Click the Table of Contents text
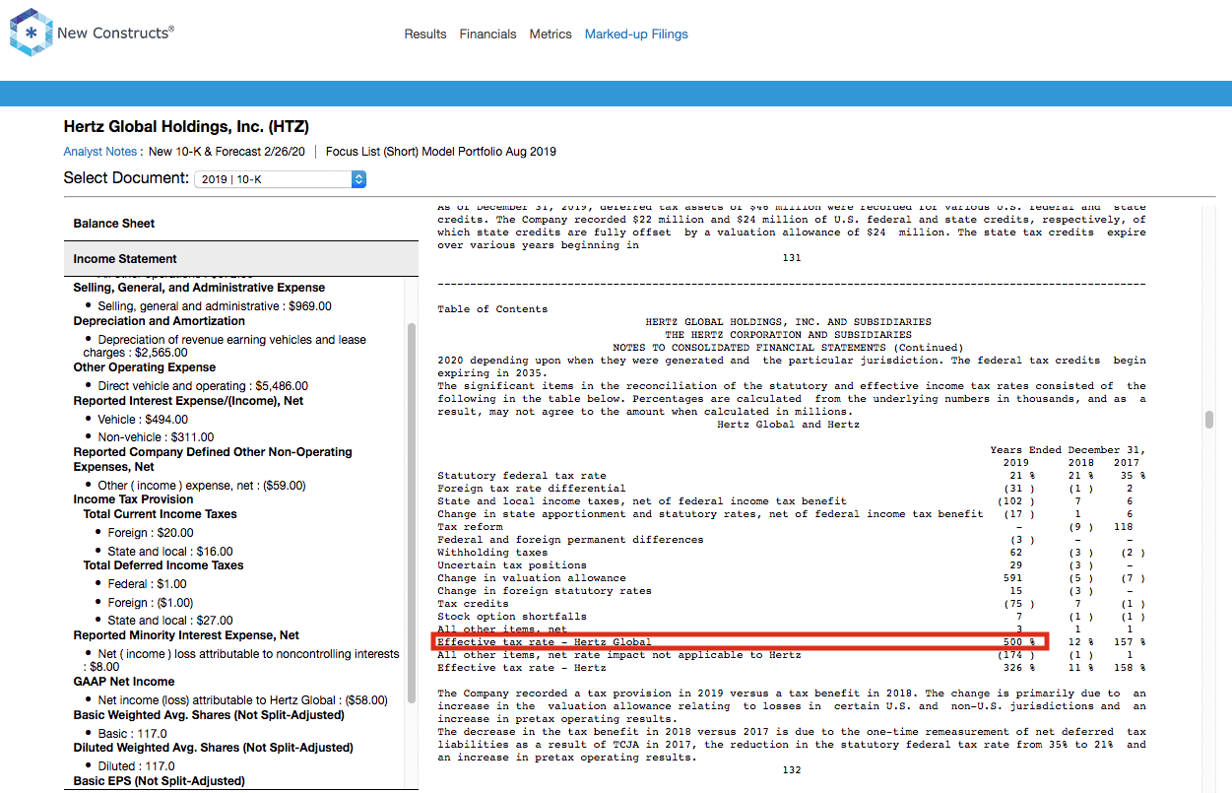Viewport: 1232px width, 793px height. click(x=492, y=309)
